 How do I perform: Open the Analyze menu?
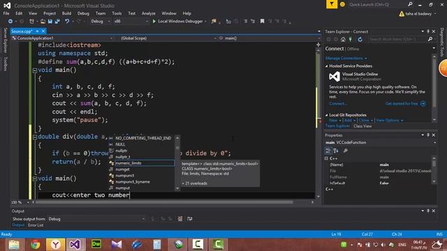click(x=149, y=13)
